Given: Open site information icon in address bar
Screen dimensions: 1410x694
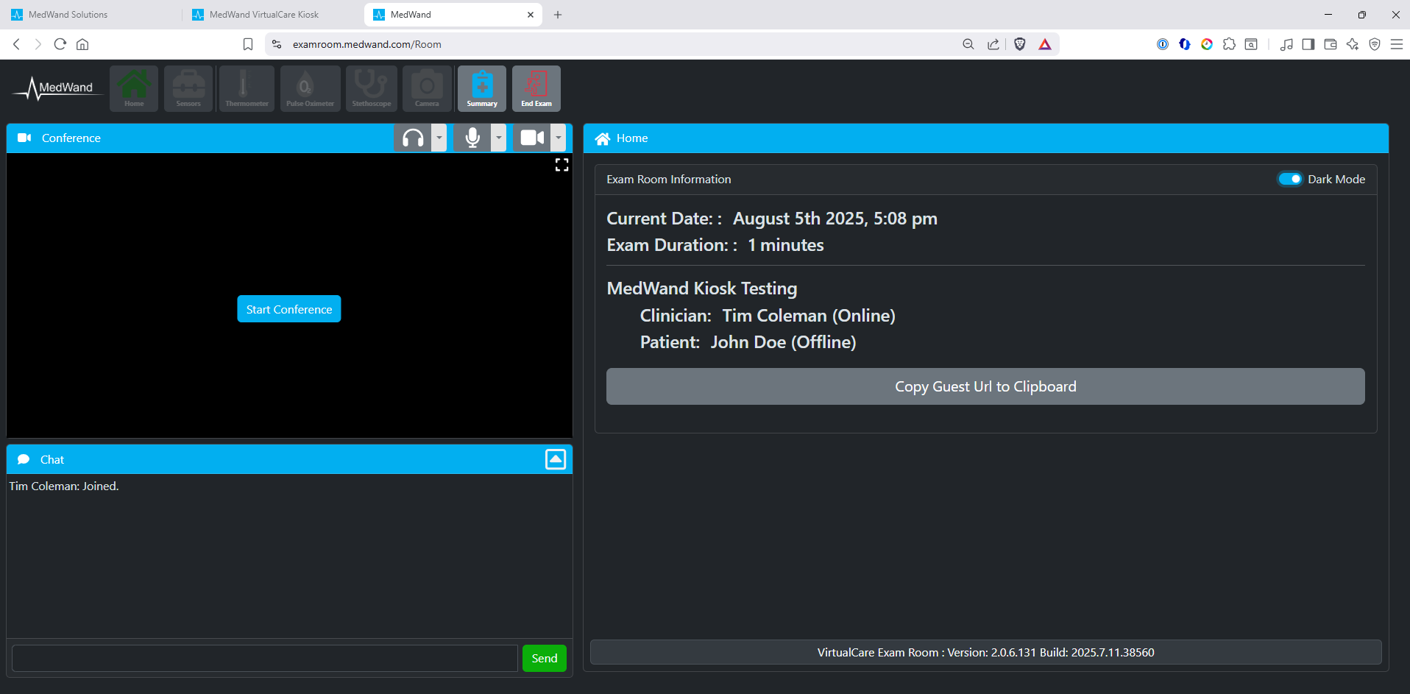Looking at the screenshot, I should tap(277, 44).
